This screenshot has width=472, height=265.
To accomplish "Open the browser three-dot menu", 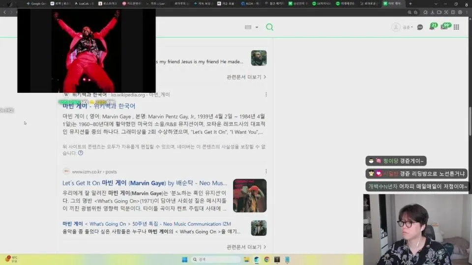I will 467,12.
